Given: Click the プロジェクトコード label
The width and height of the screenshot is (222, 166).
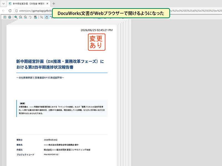Looking at the screenshot, I should click(25, 155).
